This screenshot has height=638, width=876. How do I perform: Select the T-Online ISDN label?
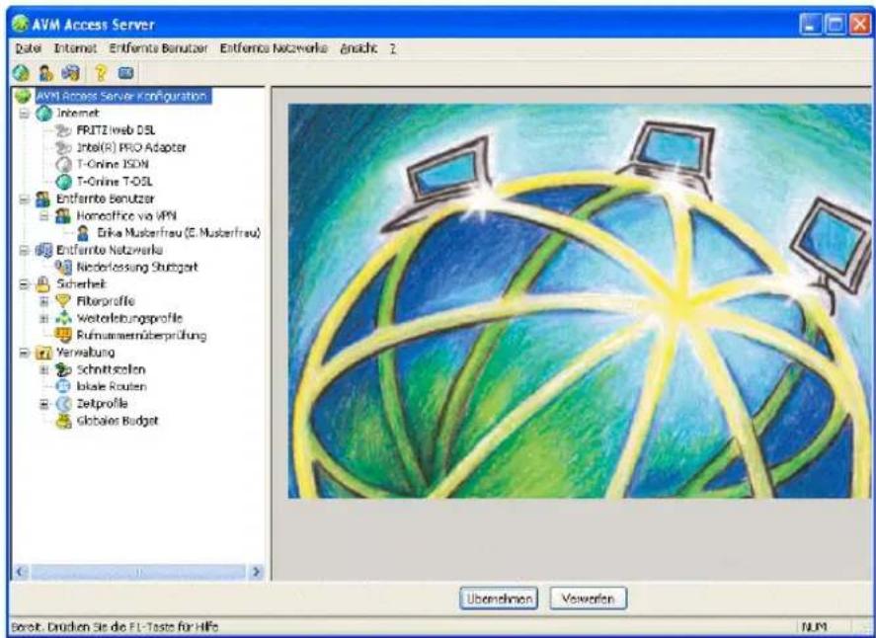coord(113,164)
